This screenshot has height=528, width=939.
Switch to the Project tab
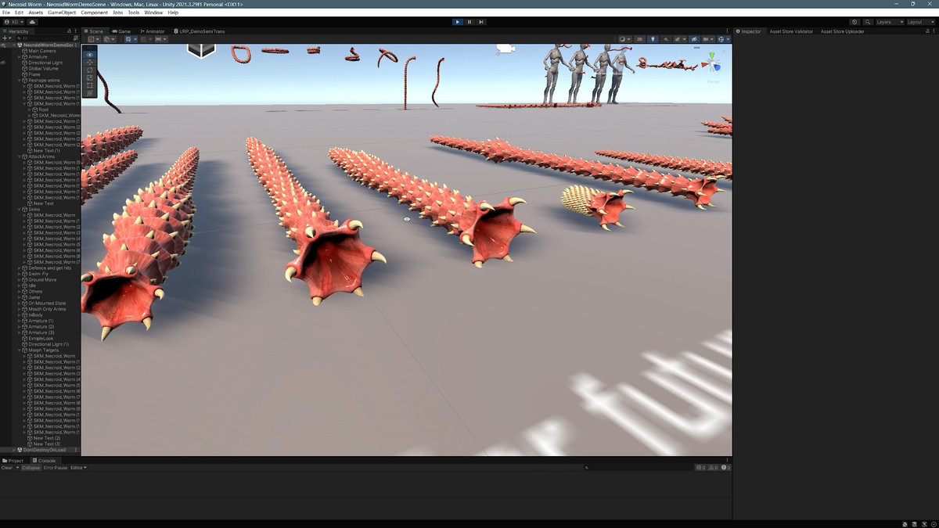pos(13,461)
